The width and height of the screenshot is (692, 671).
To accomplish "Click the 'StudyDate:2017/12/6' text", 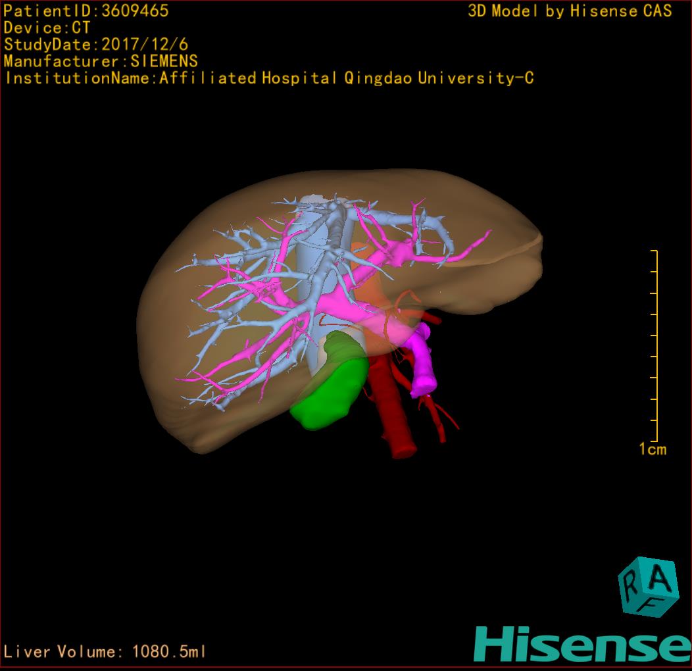I will pos(96,44).
